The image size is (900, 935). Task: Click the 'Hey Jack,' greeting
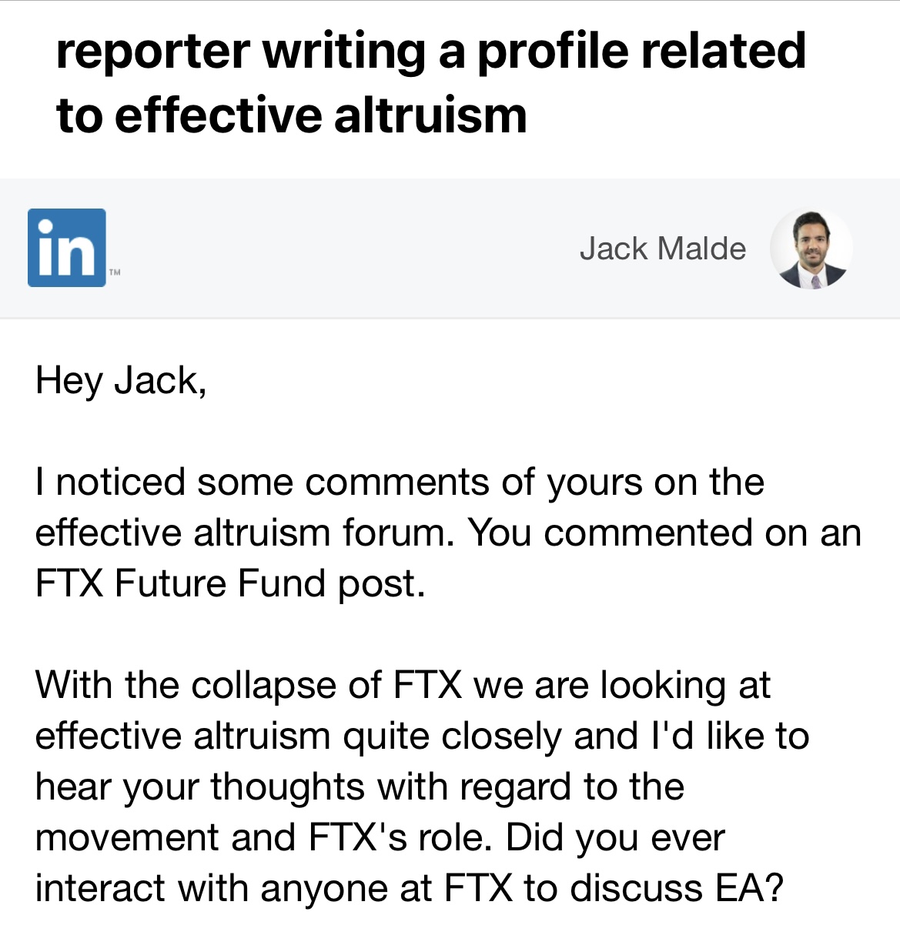(x=121, y=381)
